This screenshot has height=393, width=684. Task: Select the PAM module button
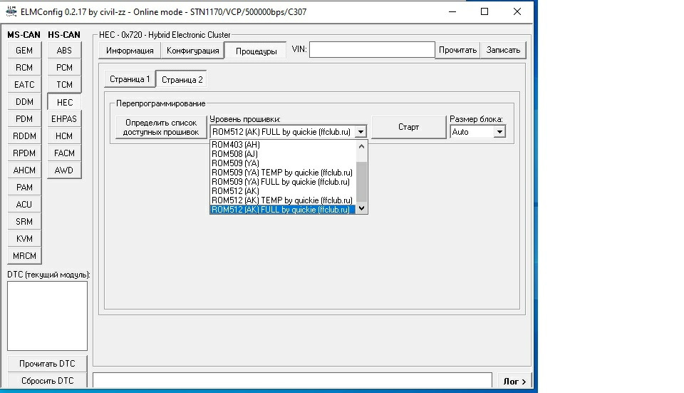coord(24,188)
